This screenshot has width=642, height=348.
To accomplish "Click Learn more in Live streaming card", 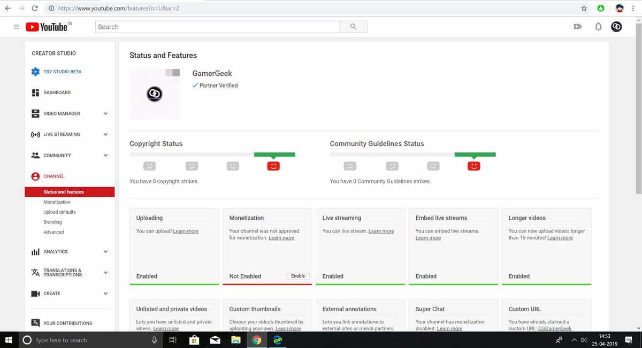I will tap(381, 231).
